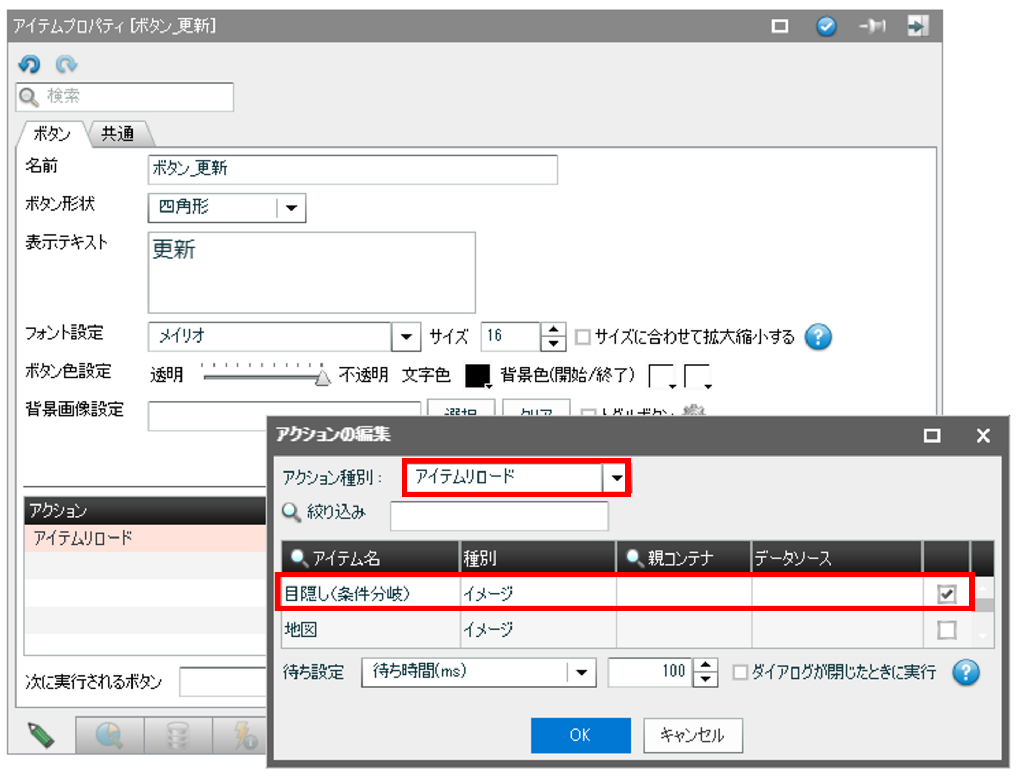This screenshot has width=1021, height=782.
Task: Check the 地図 row checkbox
Action: (946, 630)
